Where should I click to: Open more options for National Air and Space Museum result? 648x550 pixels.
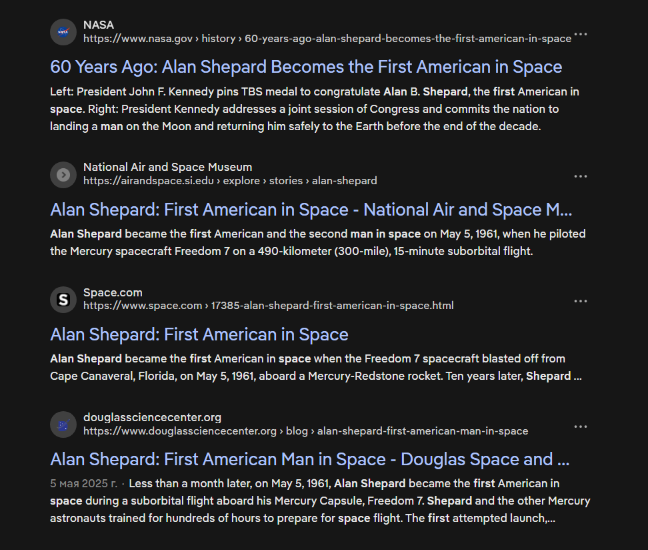coord(581,176)
